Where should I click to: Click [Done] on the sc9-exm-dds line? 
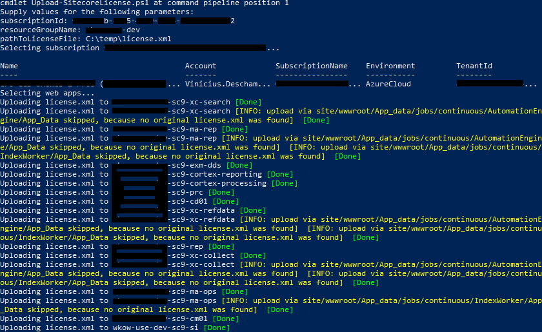239,165
